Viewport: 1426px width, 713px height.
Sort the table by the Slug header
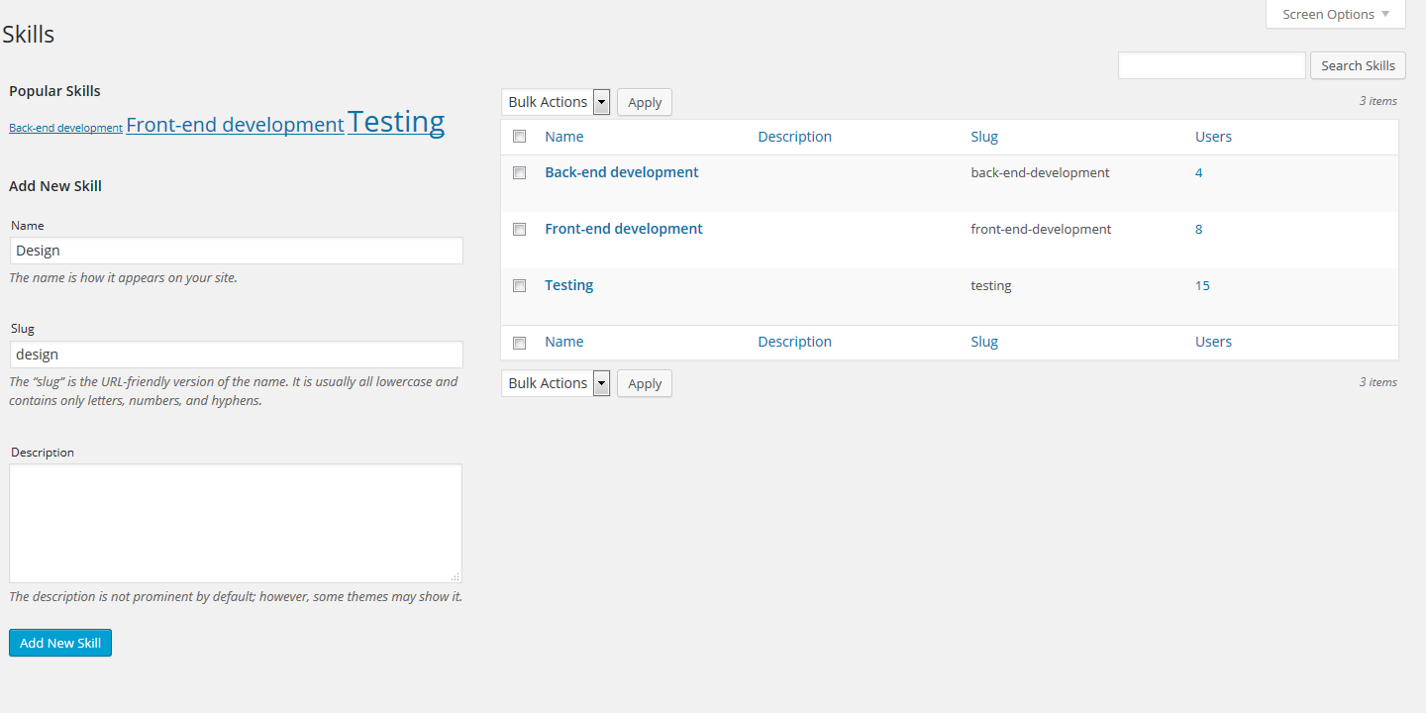(x=983, y=137)
